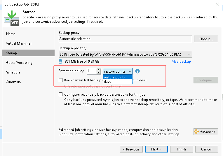Click the VM backup job header icon
The image size is (223, 156).
point(12,18)
